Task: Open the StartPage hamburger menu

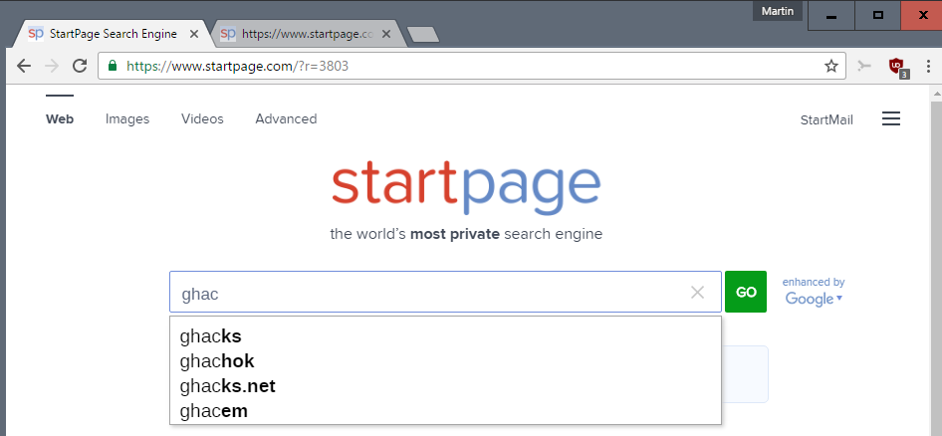Action: coord(891,118)
